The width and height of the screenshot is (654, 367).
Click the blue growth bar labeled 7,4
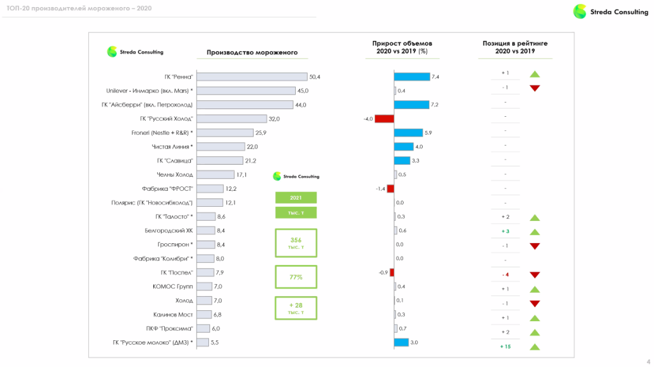[x=412, y=77]
